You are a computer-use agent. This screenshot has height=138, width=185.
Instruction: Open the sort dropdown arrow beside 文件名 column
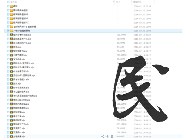[113, 2]
